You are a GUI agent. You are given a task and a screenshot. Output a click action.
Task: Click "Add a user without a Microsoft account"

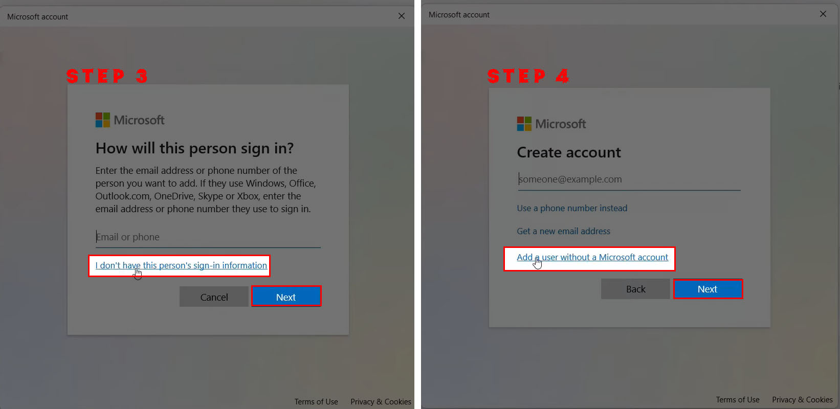point(592,257)
